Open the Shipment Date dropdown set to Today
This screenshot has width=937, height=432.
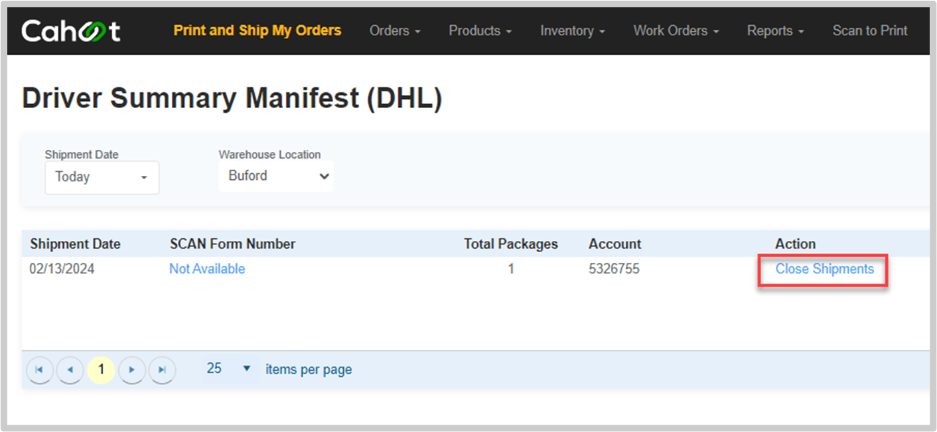coord(102,177)
